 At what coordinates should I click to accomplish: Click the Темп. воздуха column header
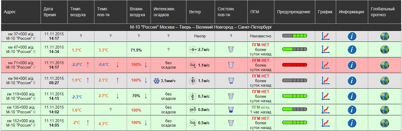(78, 12)
